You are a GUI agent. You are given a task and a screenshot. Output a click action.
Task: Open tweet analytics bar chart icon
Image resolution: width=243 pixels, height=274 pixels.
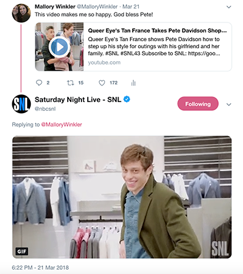[x=133, y=83]
